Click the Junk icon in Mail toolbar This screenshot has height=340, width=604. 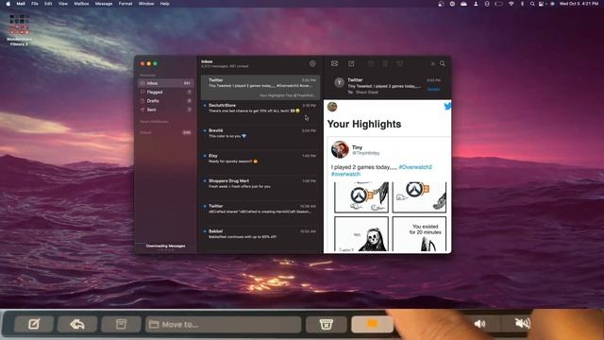click(x=400, y=63)
